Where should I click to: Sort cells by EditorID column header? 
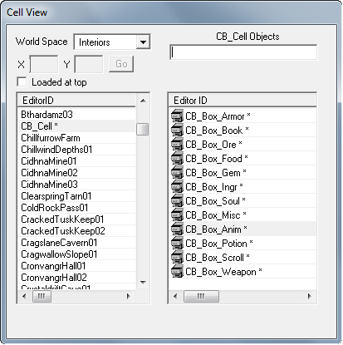pyautogui.click(x=76, y=101)
